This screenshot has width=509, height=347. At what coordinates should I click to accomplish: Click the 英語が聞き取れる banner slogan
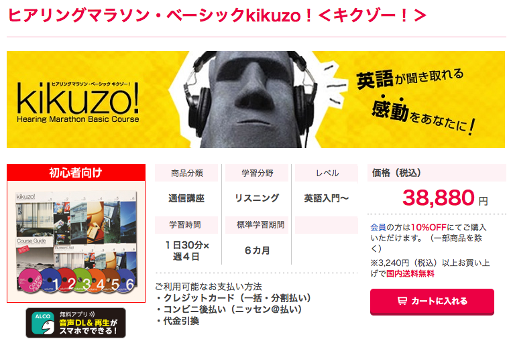click(x=410, y=78)
